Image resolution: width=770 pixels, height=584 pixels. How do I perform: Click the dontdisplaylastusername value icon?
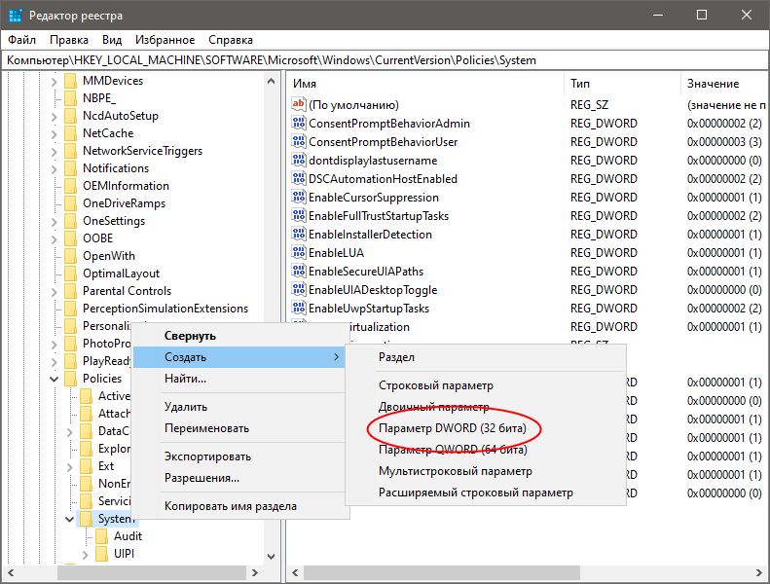(299, 161)
